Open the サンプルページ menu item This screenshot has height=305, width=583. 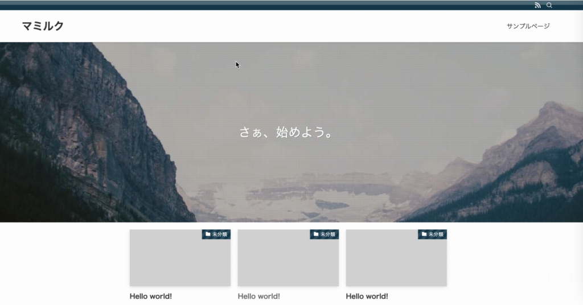pyautogui.click(x=528, y=26)
